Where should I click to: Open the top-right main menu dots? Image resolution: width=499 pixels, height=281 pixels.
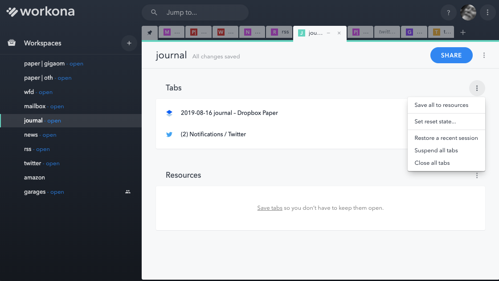click(x=487, y=12)
